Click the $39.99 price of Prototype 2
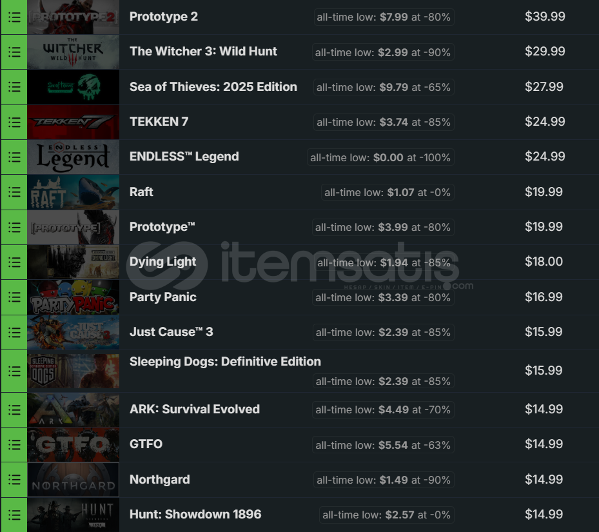The width and height of the screenshot is (599, 532). (545, 16)
